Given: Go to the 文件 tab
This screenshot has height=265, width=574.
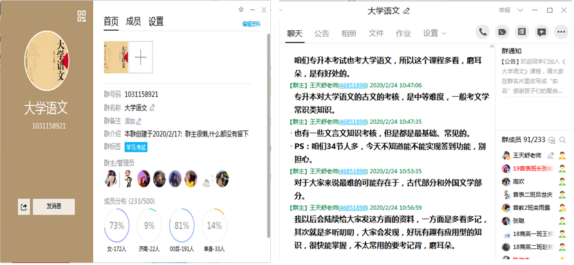Looking at the screenshot, I should click(376, 33).
